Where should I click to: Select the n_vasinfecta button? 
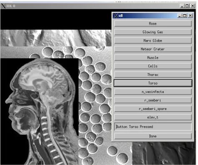click(153, 92)
